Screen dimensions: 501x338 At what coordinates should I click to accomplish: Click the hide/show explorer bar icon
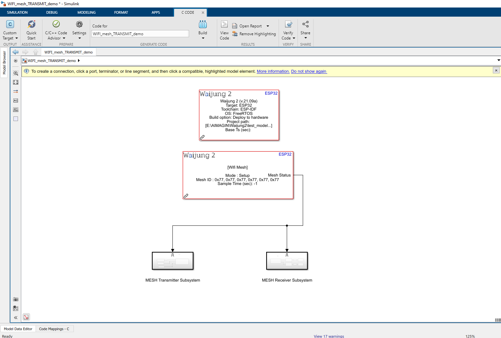click(x=16, y=61)
